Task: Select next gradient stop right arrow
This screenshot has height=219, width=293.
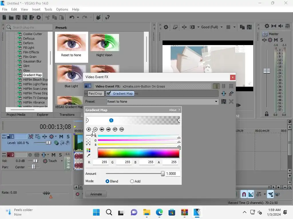Action: pyautogui.click(x=108, y=129)
